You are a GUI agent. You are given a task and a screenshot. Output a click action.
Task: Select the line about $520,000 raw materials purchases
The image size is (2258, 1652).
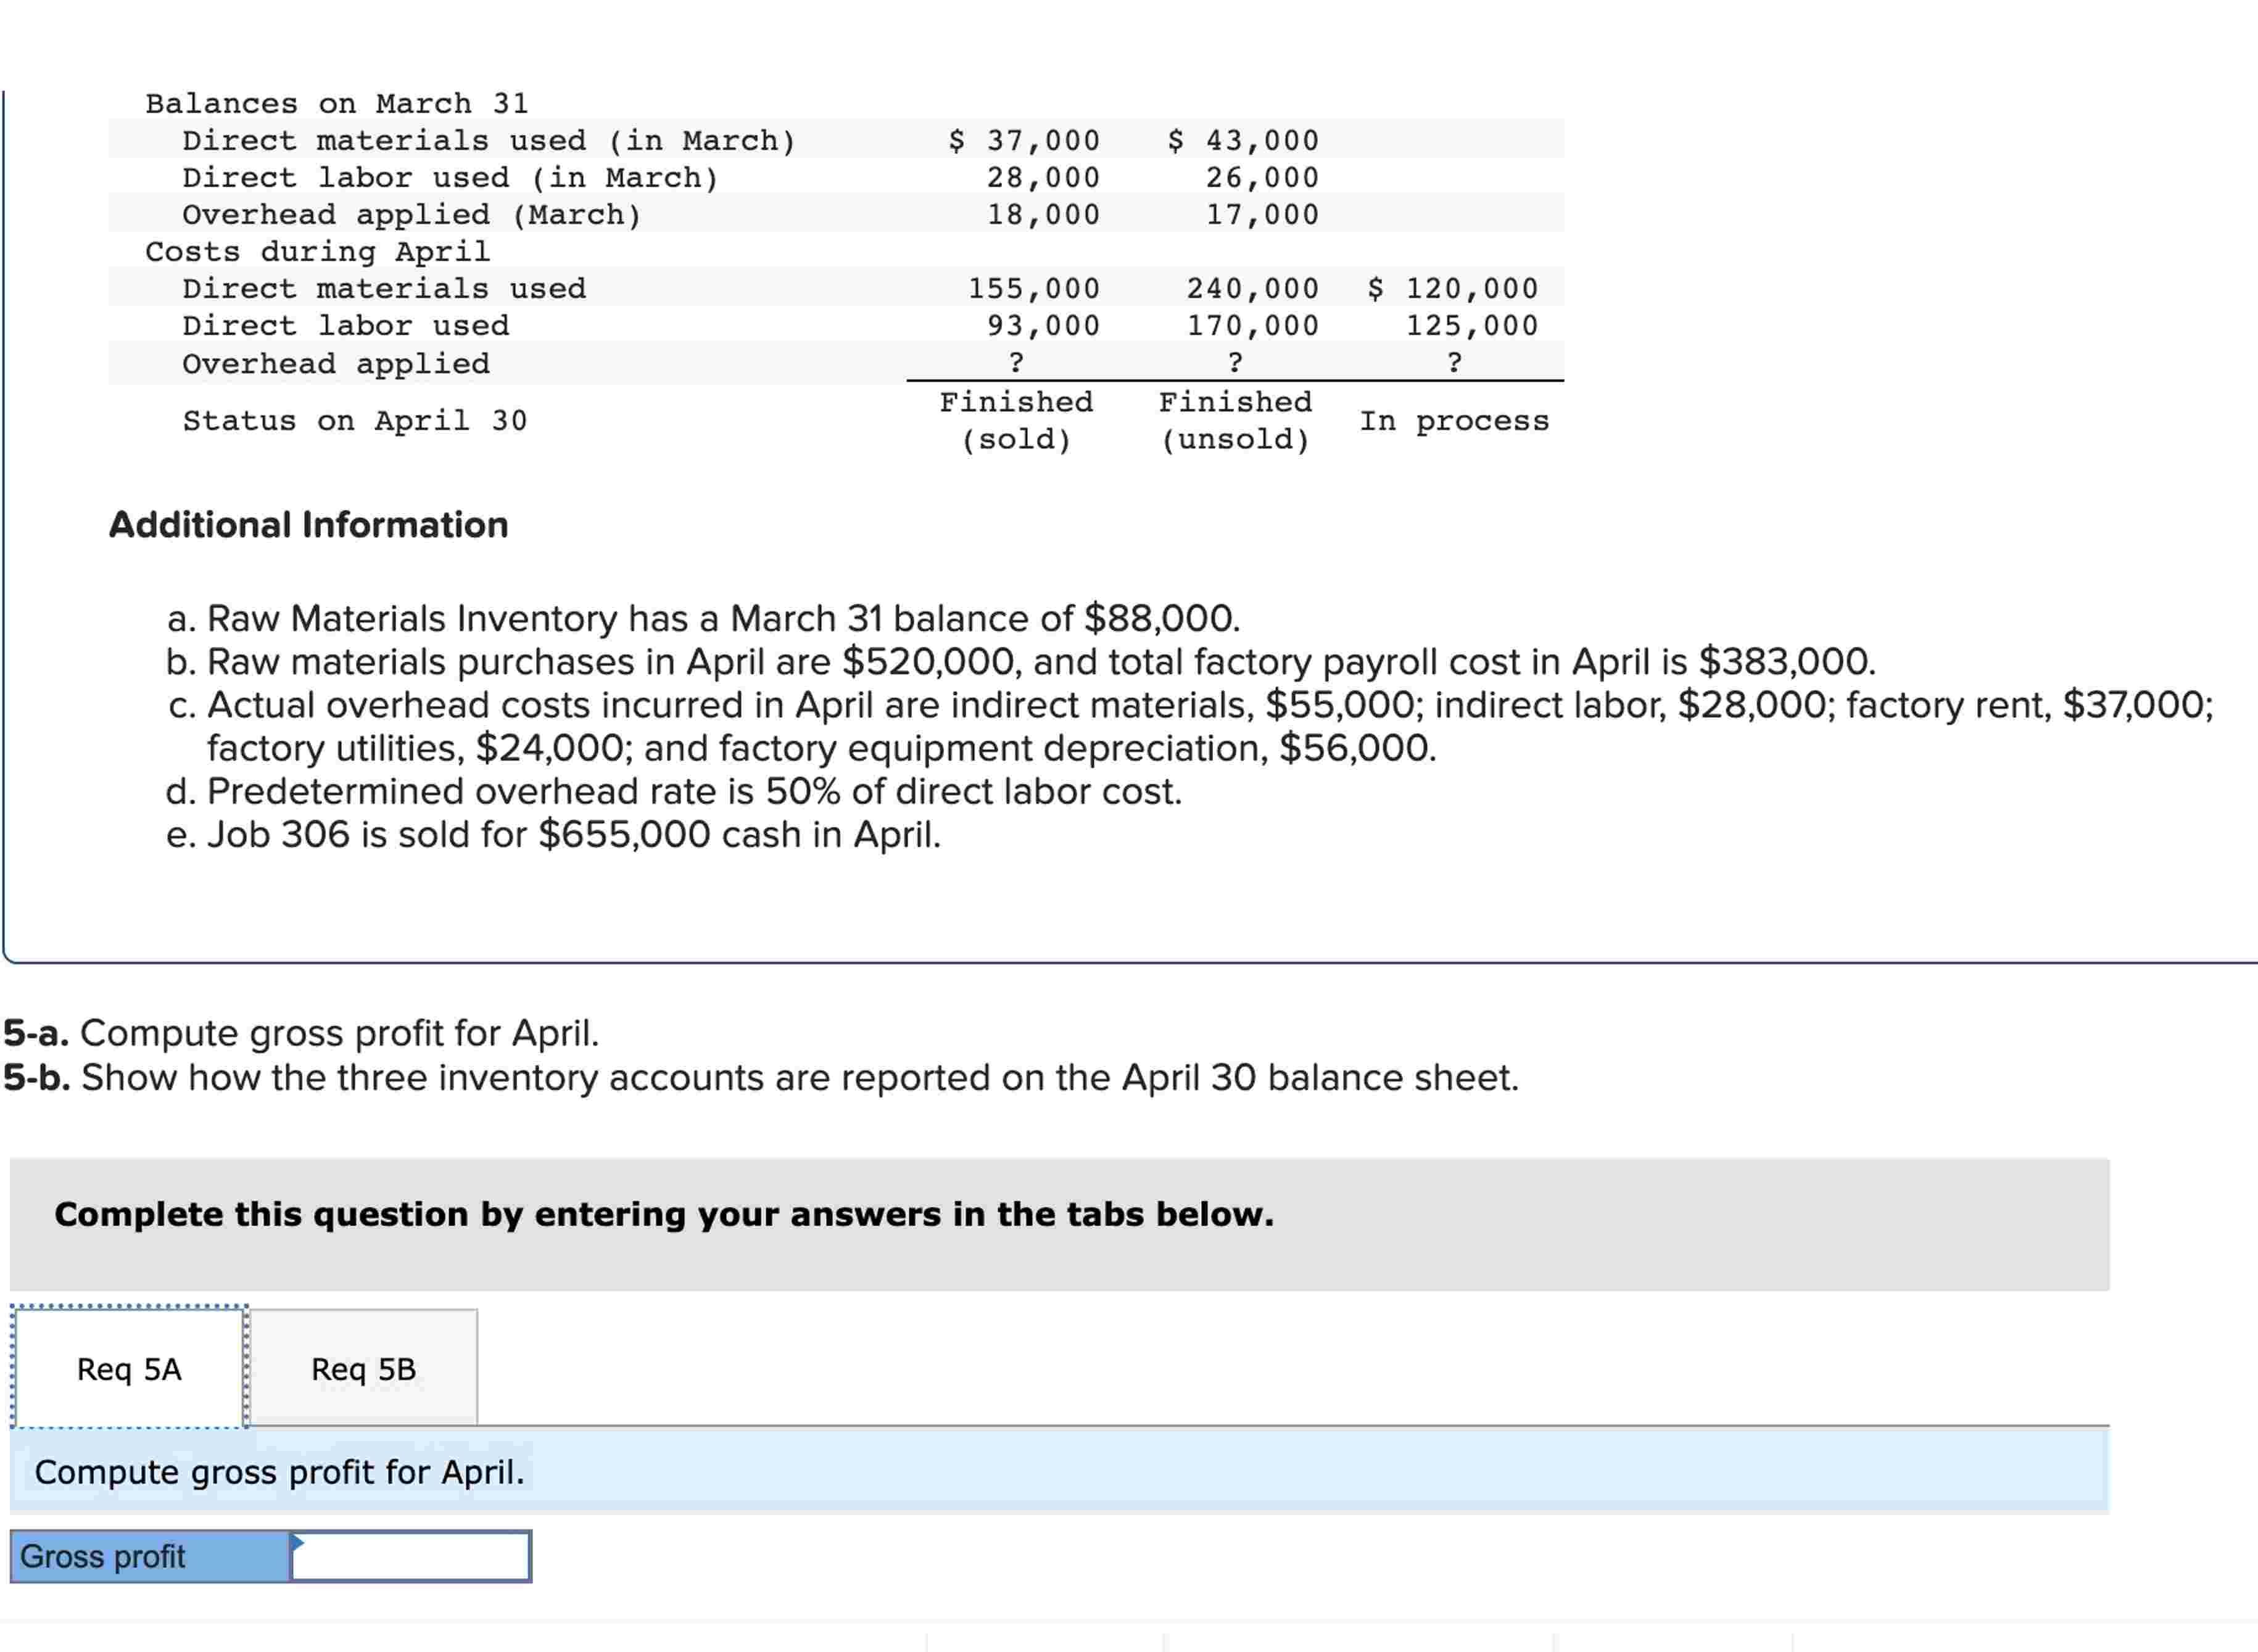click(x=1021, y=662)
